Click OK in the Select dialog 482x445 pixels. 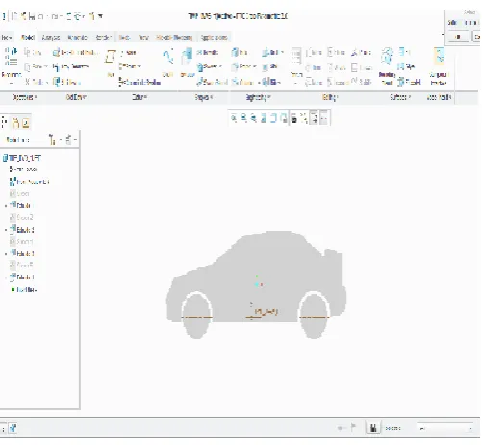pyautogui.click(x=458, y=38)
